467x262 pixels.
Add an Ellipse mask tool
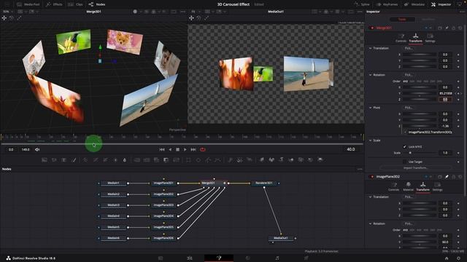(x=198, y=160)
